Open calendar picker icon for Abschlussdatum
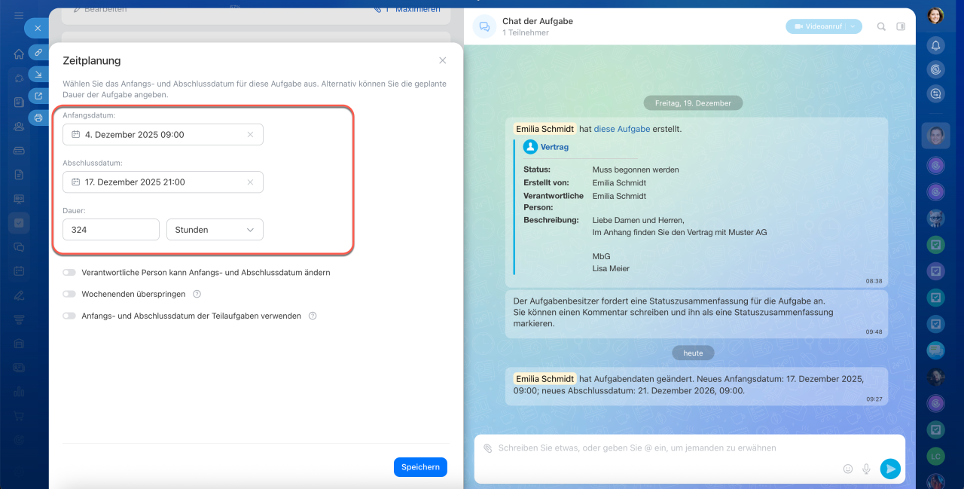Image resolution: width=964 pixels, height=489 pixels. point(75,182)
